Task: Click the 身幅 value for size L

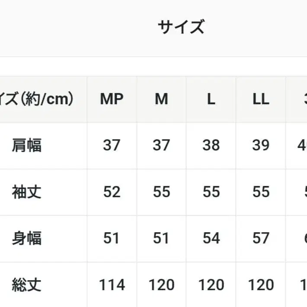Action: (211, 238)
